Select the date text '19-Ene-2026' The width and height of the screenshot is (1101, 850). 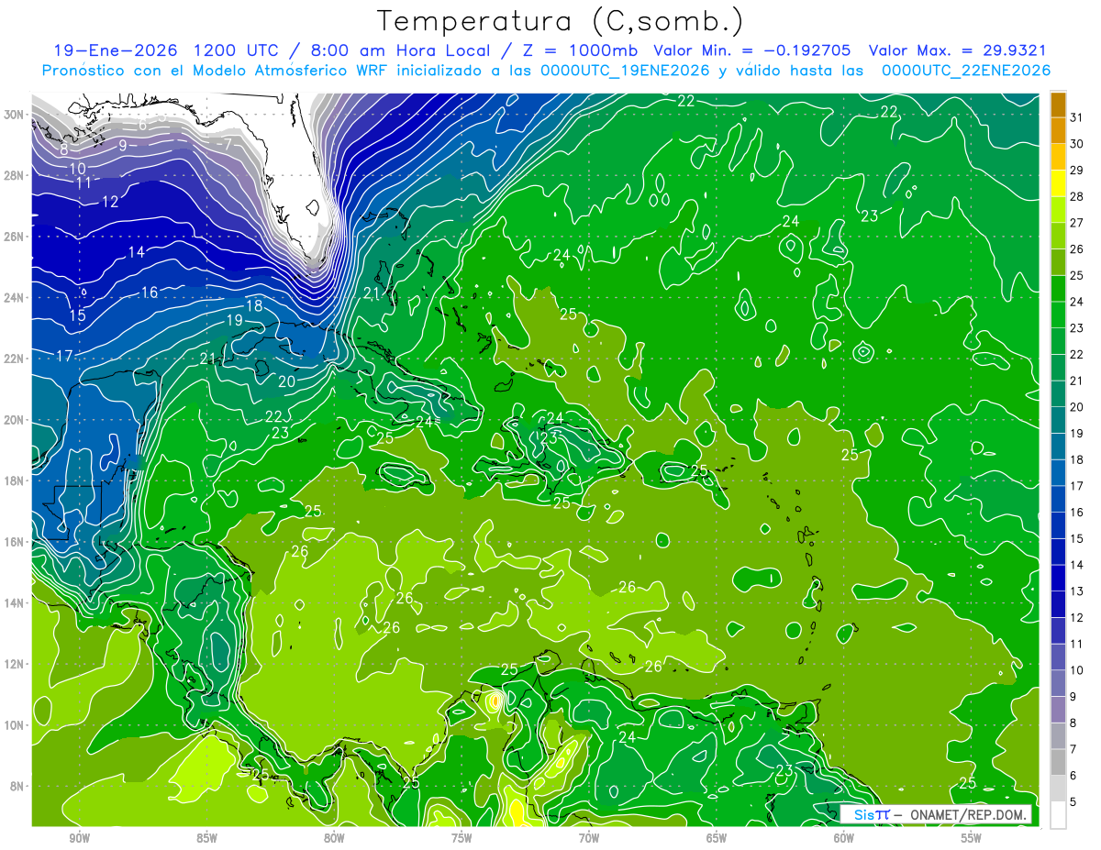tap(116, 50)
